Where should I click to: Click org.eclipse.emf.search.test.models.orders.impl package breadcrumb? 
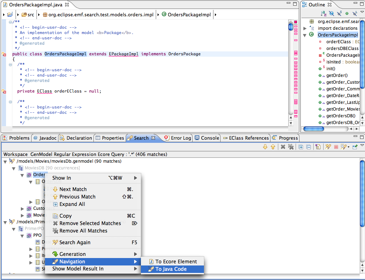point(98,15)
